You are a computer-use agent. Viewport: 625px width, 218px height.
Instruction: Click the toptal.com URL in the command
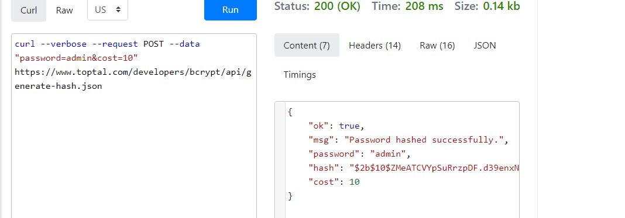pos(133,79)
